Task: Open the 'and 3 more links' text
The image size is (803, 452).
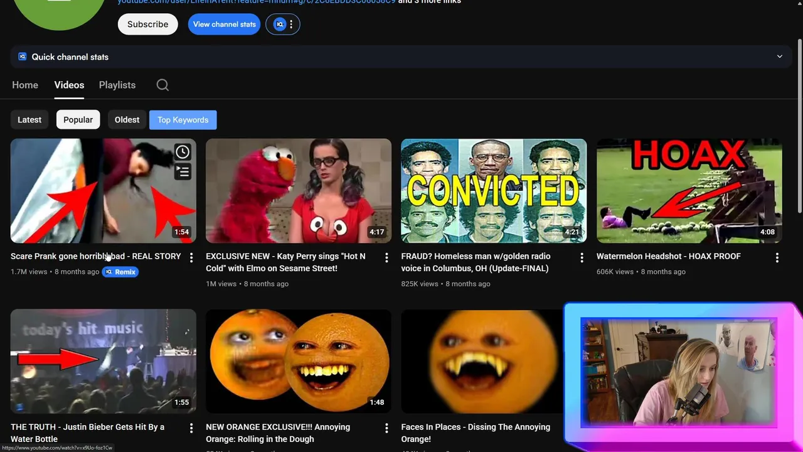Action: (x=430, y=2)
